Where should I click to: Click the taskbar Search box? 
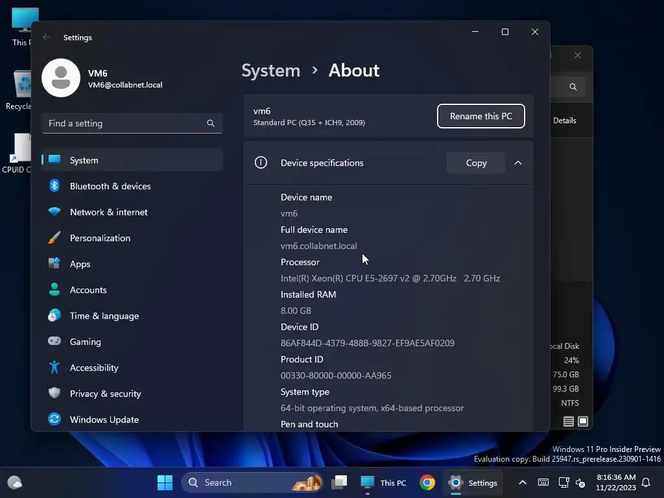click(252, 482)
